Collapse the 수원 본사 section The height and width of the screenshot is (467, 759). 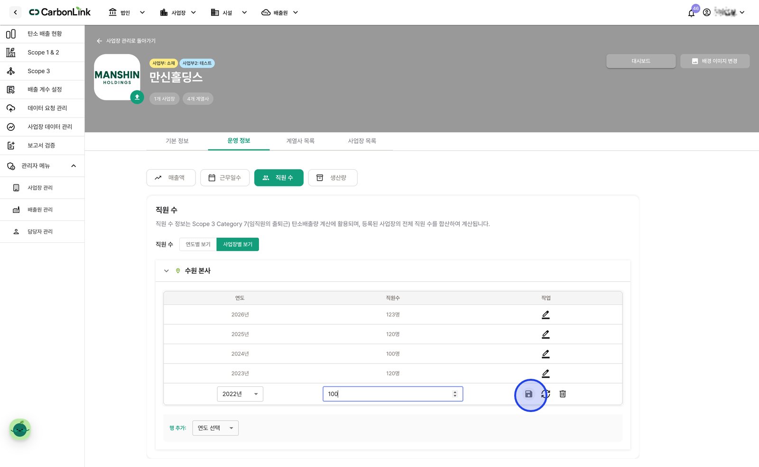(x=167, y=271)
